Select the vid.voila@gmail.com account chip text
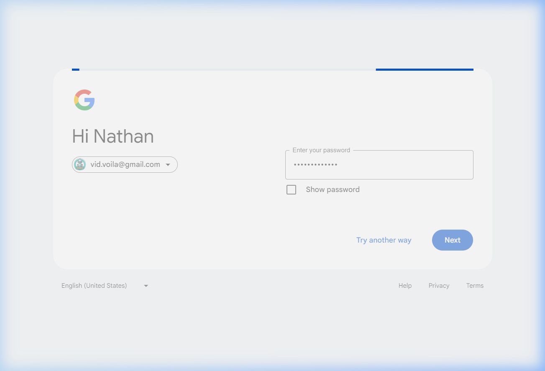The height and width of the screenshot is (371, 545). coord(125,165)
